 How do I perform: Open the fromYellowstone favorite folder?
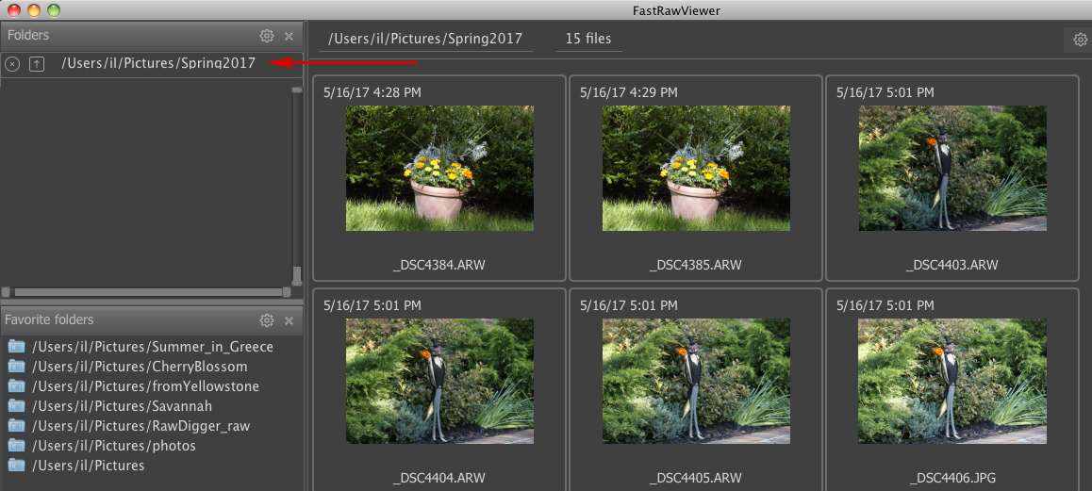(x=145, y=386)
